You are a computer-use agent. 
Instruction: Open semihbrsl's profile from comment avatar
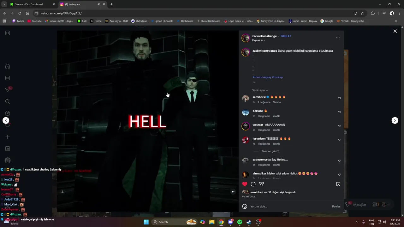(246, 98)
